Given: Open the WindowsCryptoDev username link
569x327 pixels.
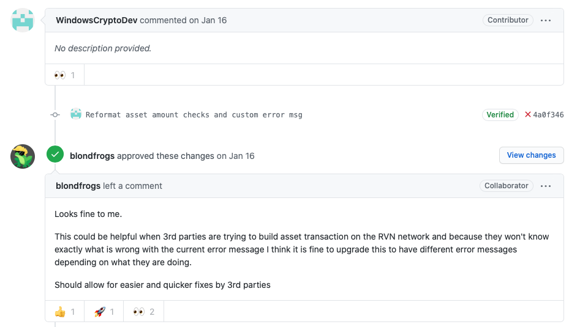Looking at the screenshot, I should [97, 20].
